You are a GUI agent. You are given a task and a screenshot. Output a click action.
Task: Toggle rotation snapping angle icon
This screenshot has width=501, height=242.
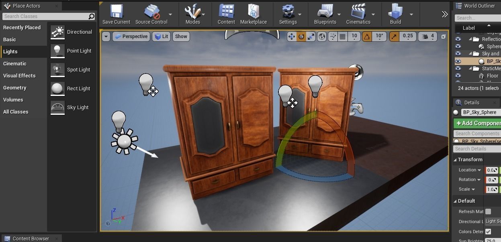[x=367, y=37]
